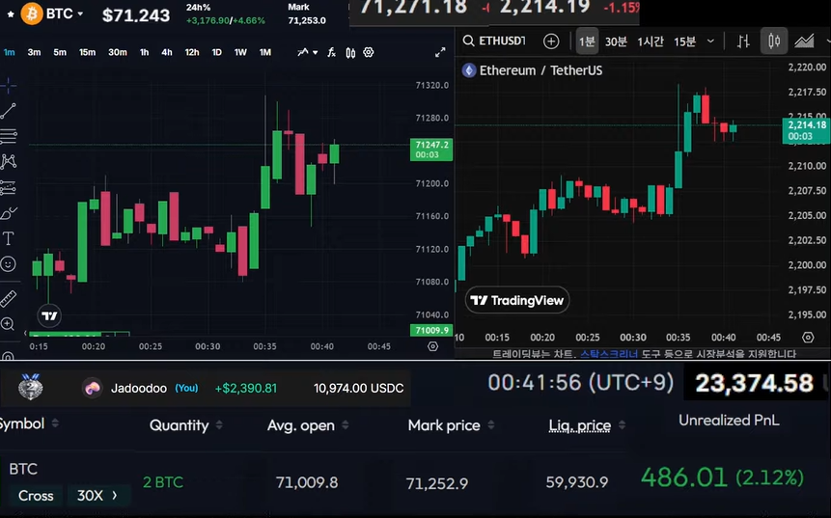
Task: Expand the ETH chart interval dropdown chevron
Action: coord(710,41)
